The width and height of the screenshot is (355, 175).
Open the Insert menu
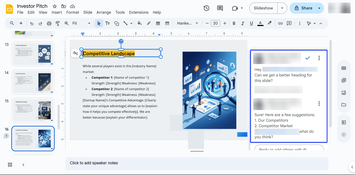57,12
